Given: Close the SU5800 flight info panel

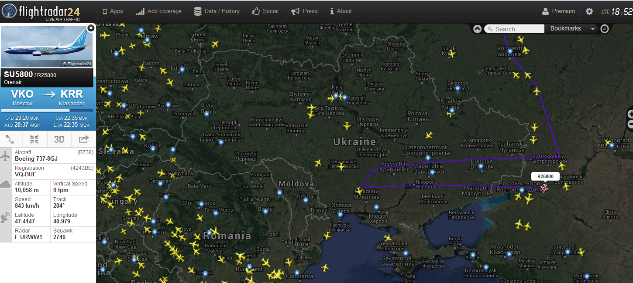Looking at the screenshot, I should (91, 28).
